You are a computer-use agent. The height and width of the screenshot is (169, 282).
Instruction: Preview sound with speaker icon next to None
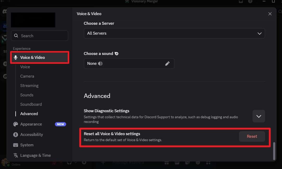(100, 64)
